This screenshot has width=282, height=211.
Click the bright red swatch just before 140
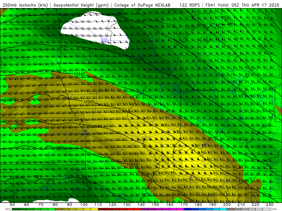(x=137, y=209)
